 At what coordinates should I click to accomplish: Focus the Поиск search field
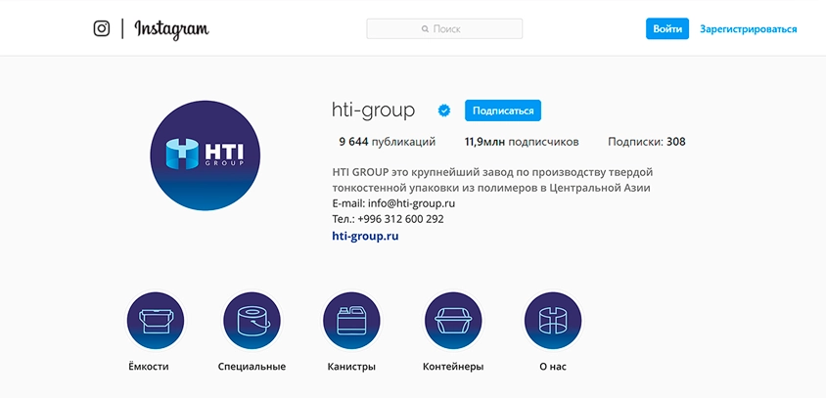tap(444, 29)
